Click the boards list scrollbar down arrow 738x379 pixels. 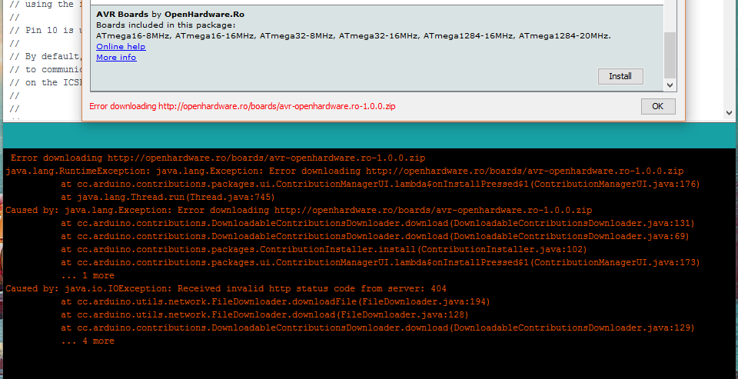pos(670,85)
